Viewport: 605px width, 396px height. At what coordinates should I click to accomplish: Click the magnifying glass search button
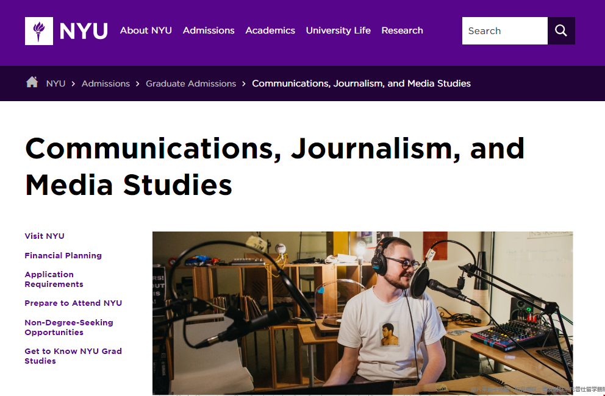[561, 31]
